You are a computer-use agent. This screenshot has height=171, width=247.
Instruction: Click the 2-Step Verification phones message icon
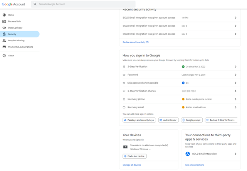coord(124,91)
